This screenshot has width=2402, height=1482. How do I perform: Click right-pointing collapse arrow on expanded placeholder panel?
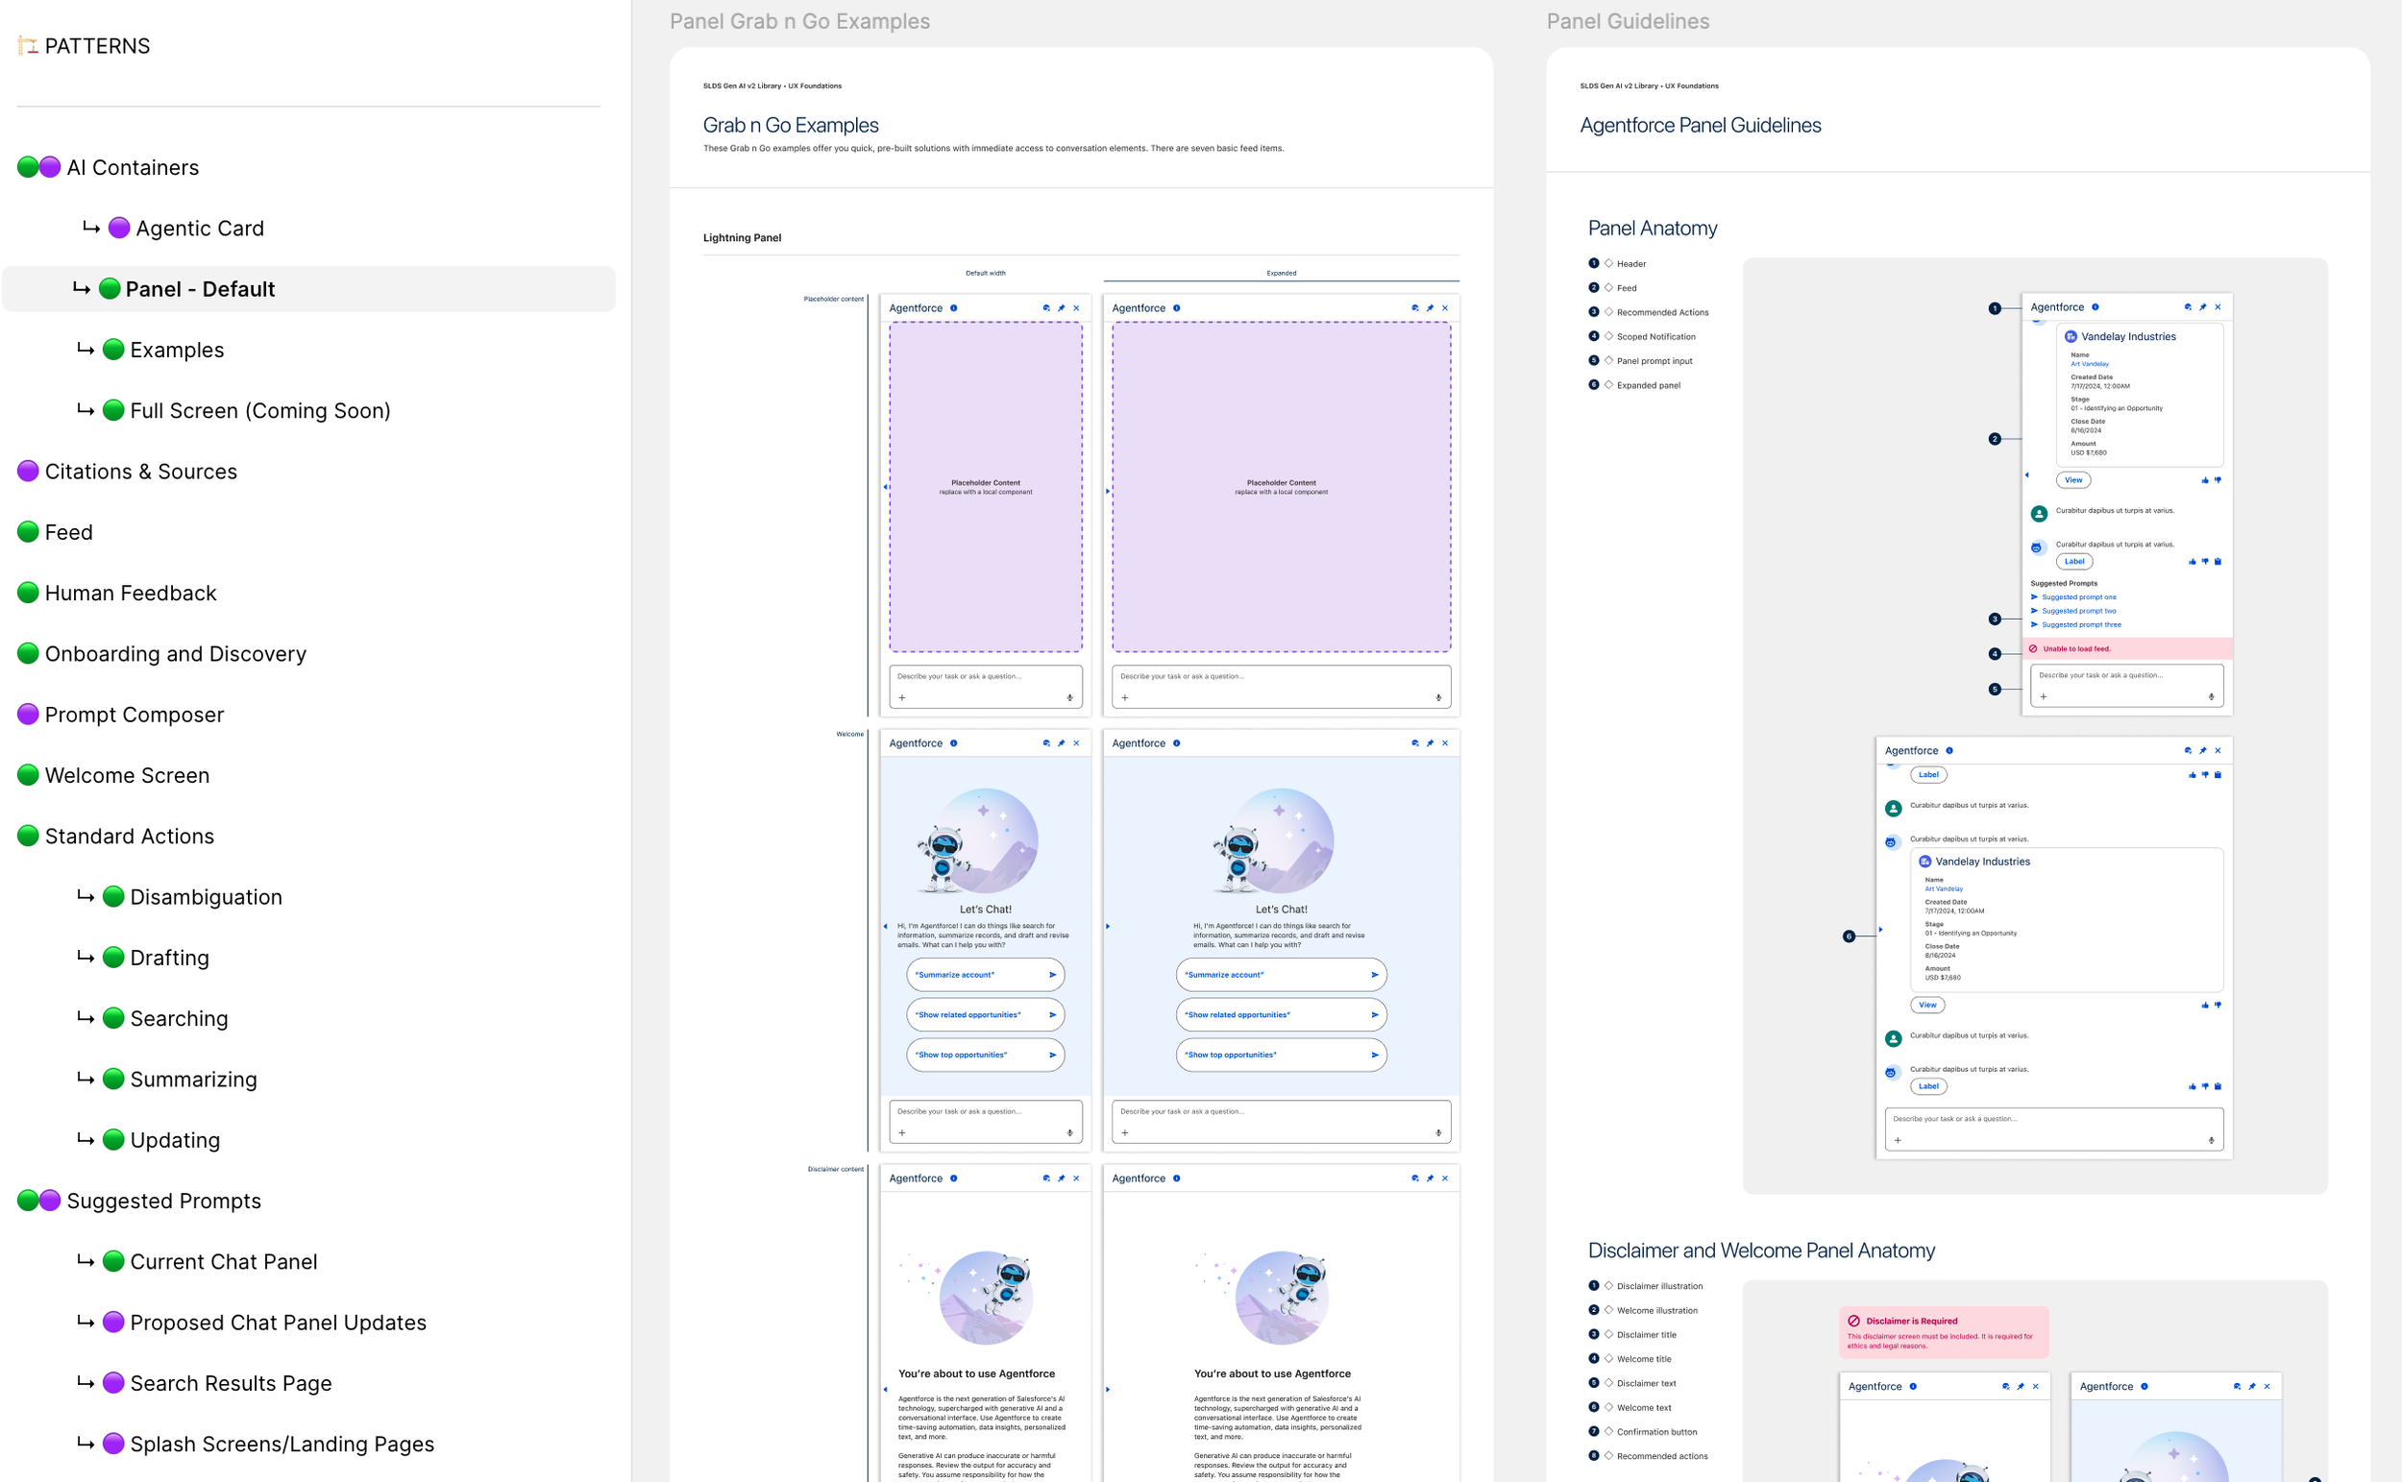tap(1108, 491)
